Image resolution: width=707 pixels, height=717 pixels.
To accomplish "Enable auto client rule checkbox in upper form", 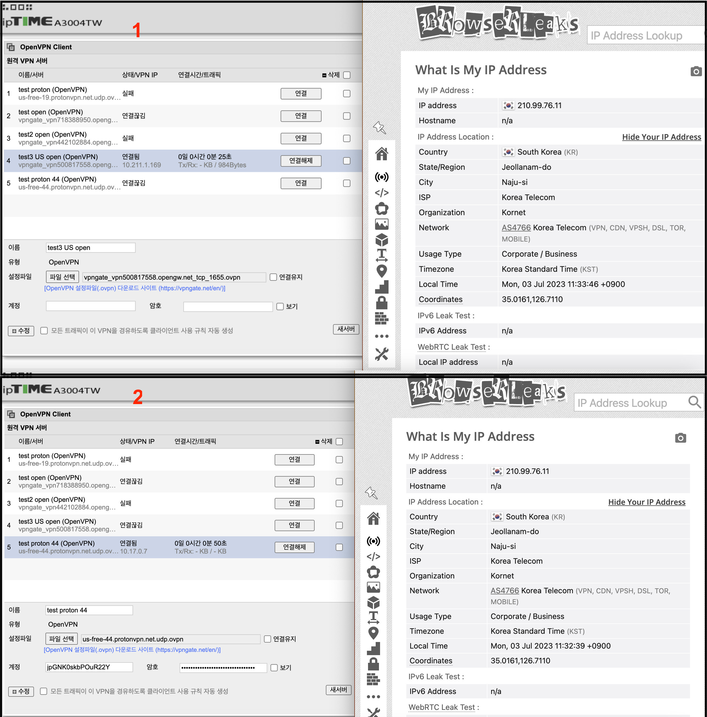I will coord(44,331).
